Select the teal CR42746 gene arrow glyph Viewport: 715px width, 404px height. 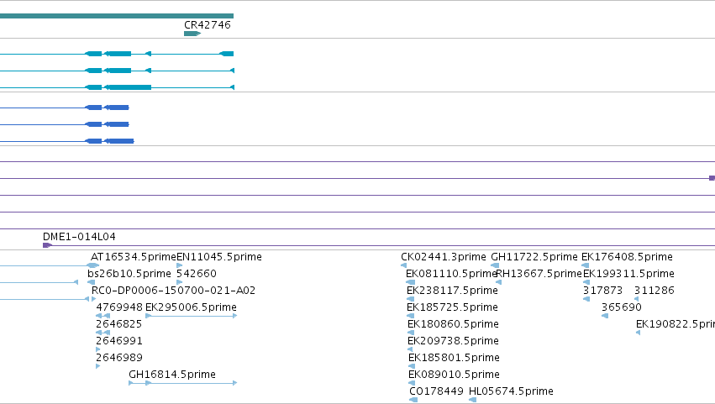point(192,34)
